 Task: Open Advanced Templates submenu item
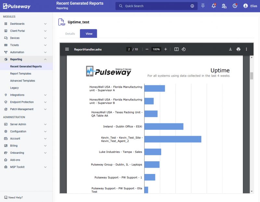22,81
